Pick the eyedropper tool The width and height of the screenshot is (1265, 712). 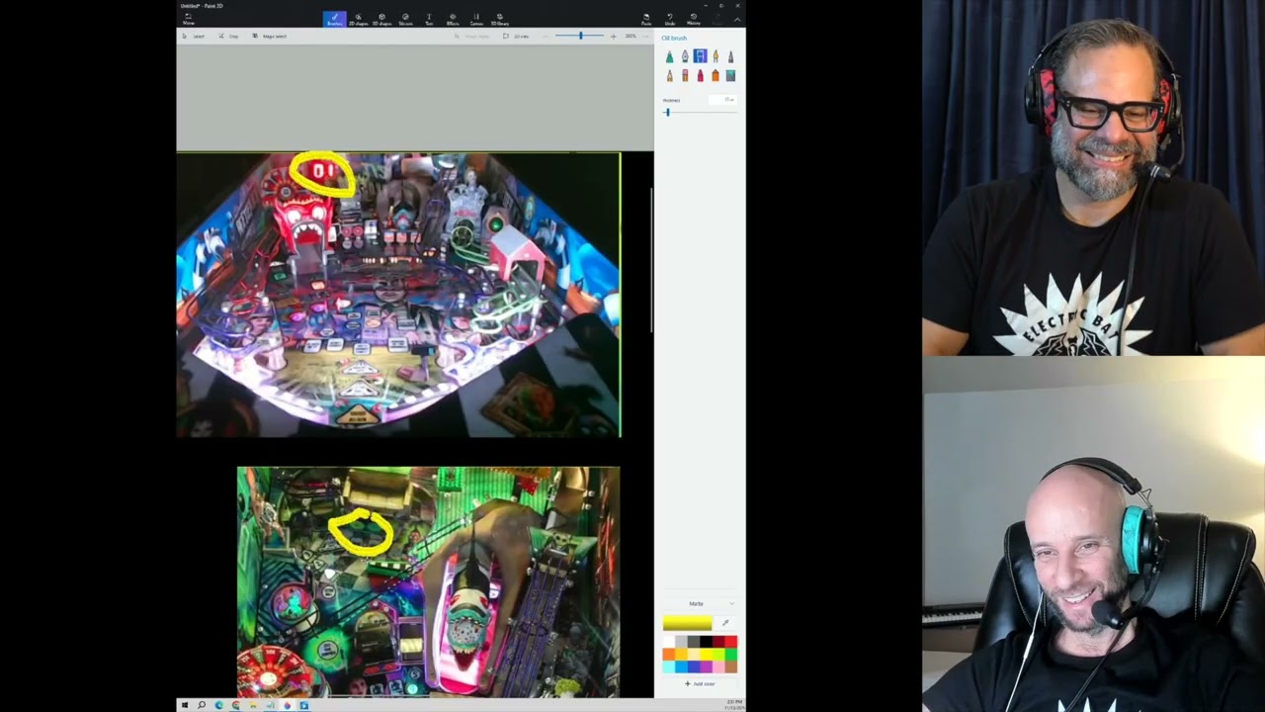coord(725,623)
